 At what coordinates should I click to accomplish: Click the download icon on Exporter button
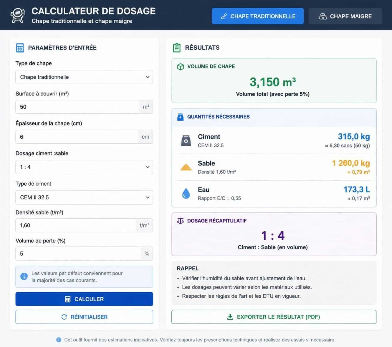(230, 317)
